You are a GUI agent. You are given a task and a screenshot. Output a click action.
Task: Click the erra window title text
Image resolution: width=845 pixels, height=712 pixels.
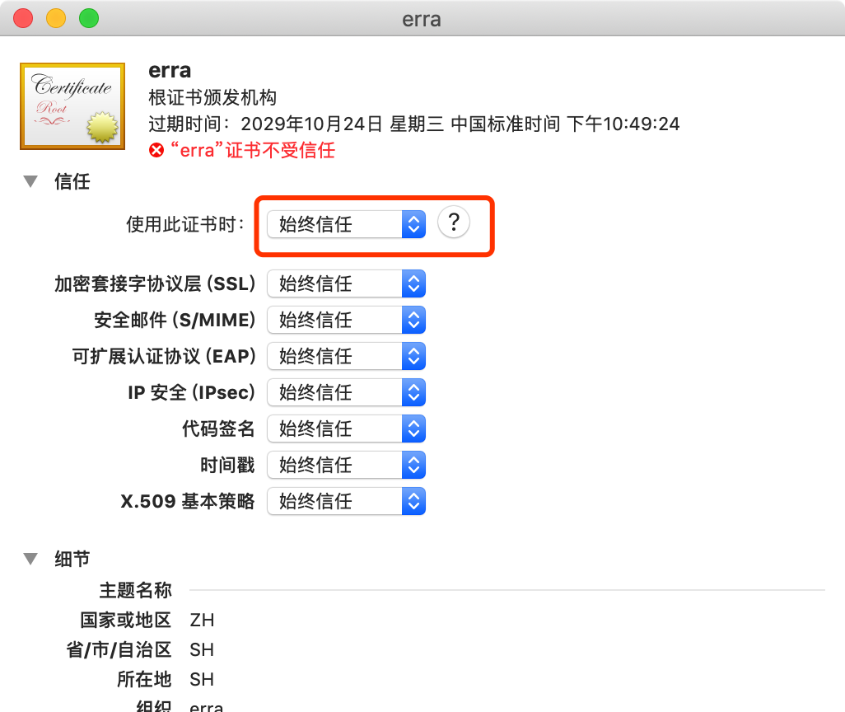[422, 19]
